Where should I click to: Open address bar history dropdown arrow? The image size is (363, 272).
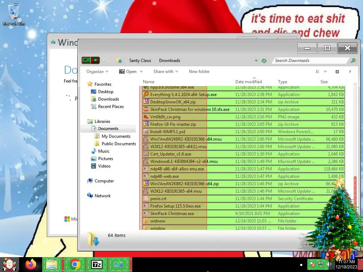coord(256,61)
